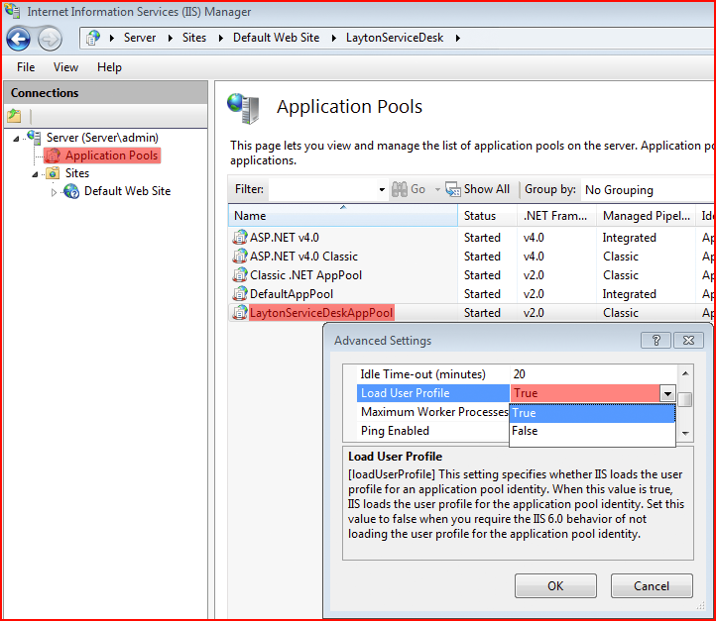
Task: Click the Sites folder icon
Action: 53,173
